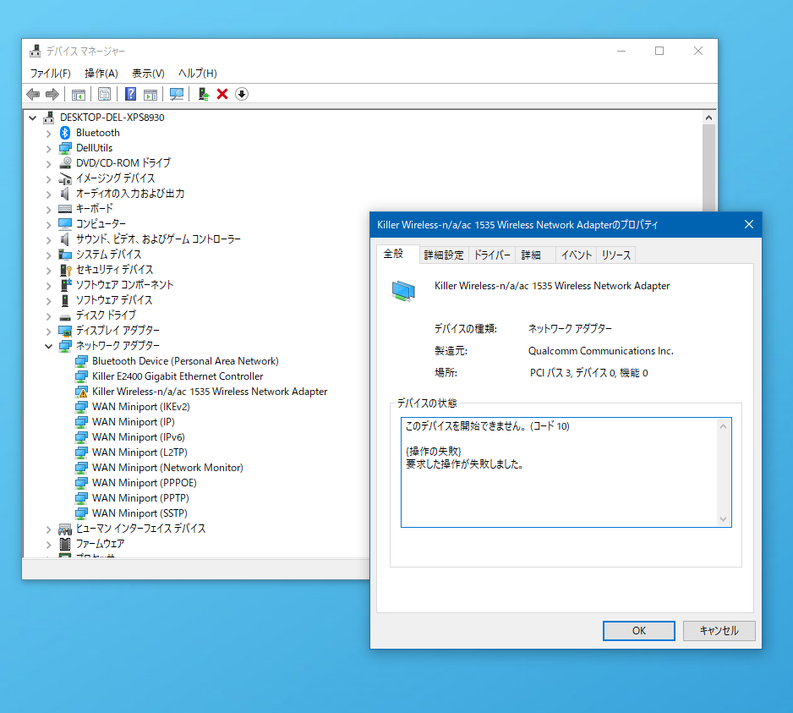Screen dimensions: 793x713
Task: Click the device tree scrollbar up arrow
Action: click(708, 118)
